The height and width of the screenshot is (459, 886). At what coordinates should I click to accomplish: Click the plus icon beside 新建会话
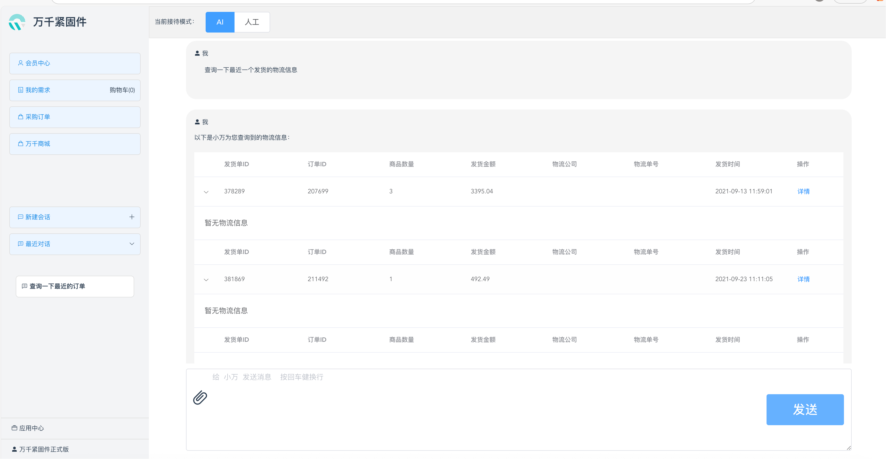point(132,217)
